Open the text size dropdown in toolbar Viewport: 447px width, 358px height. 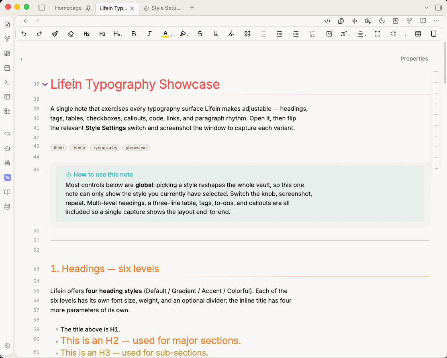pos(345,34)
